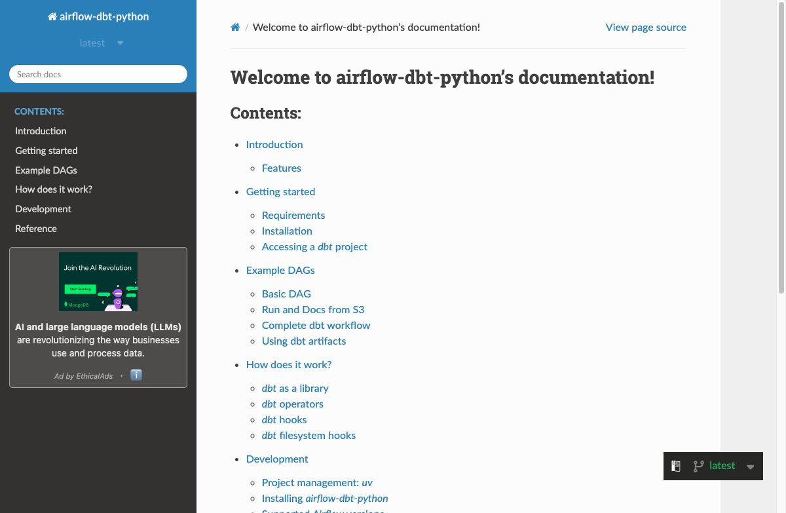Click the AI and LLMs ad text

point(98,340)
